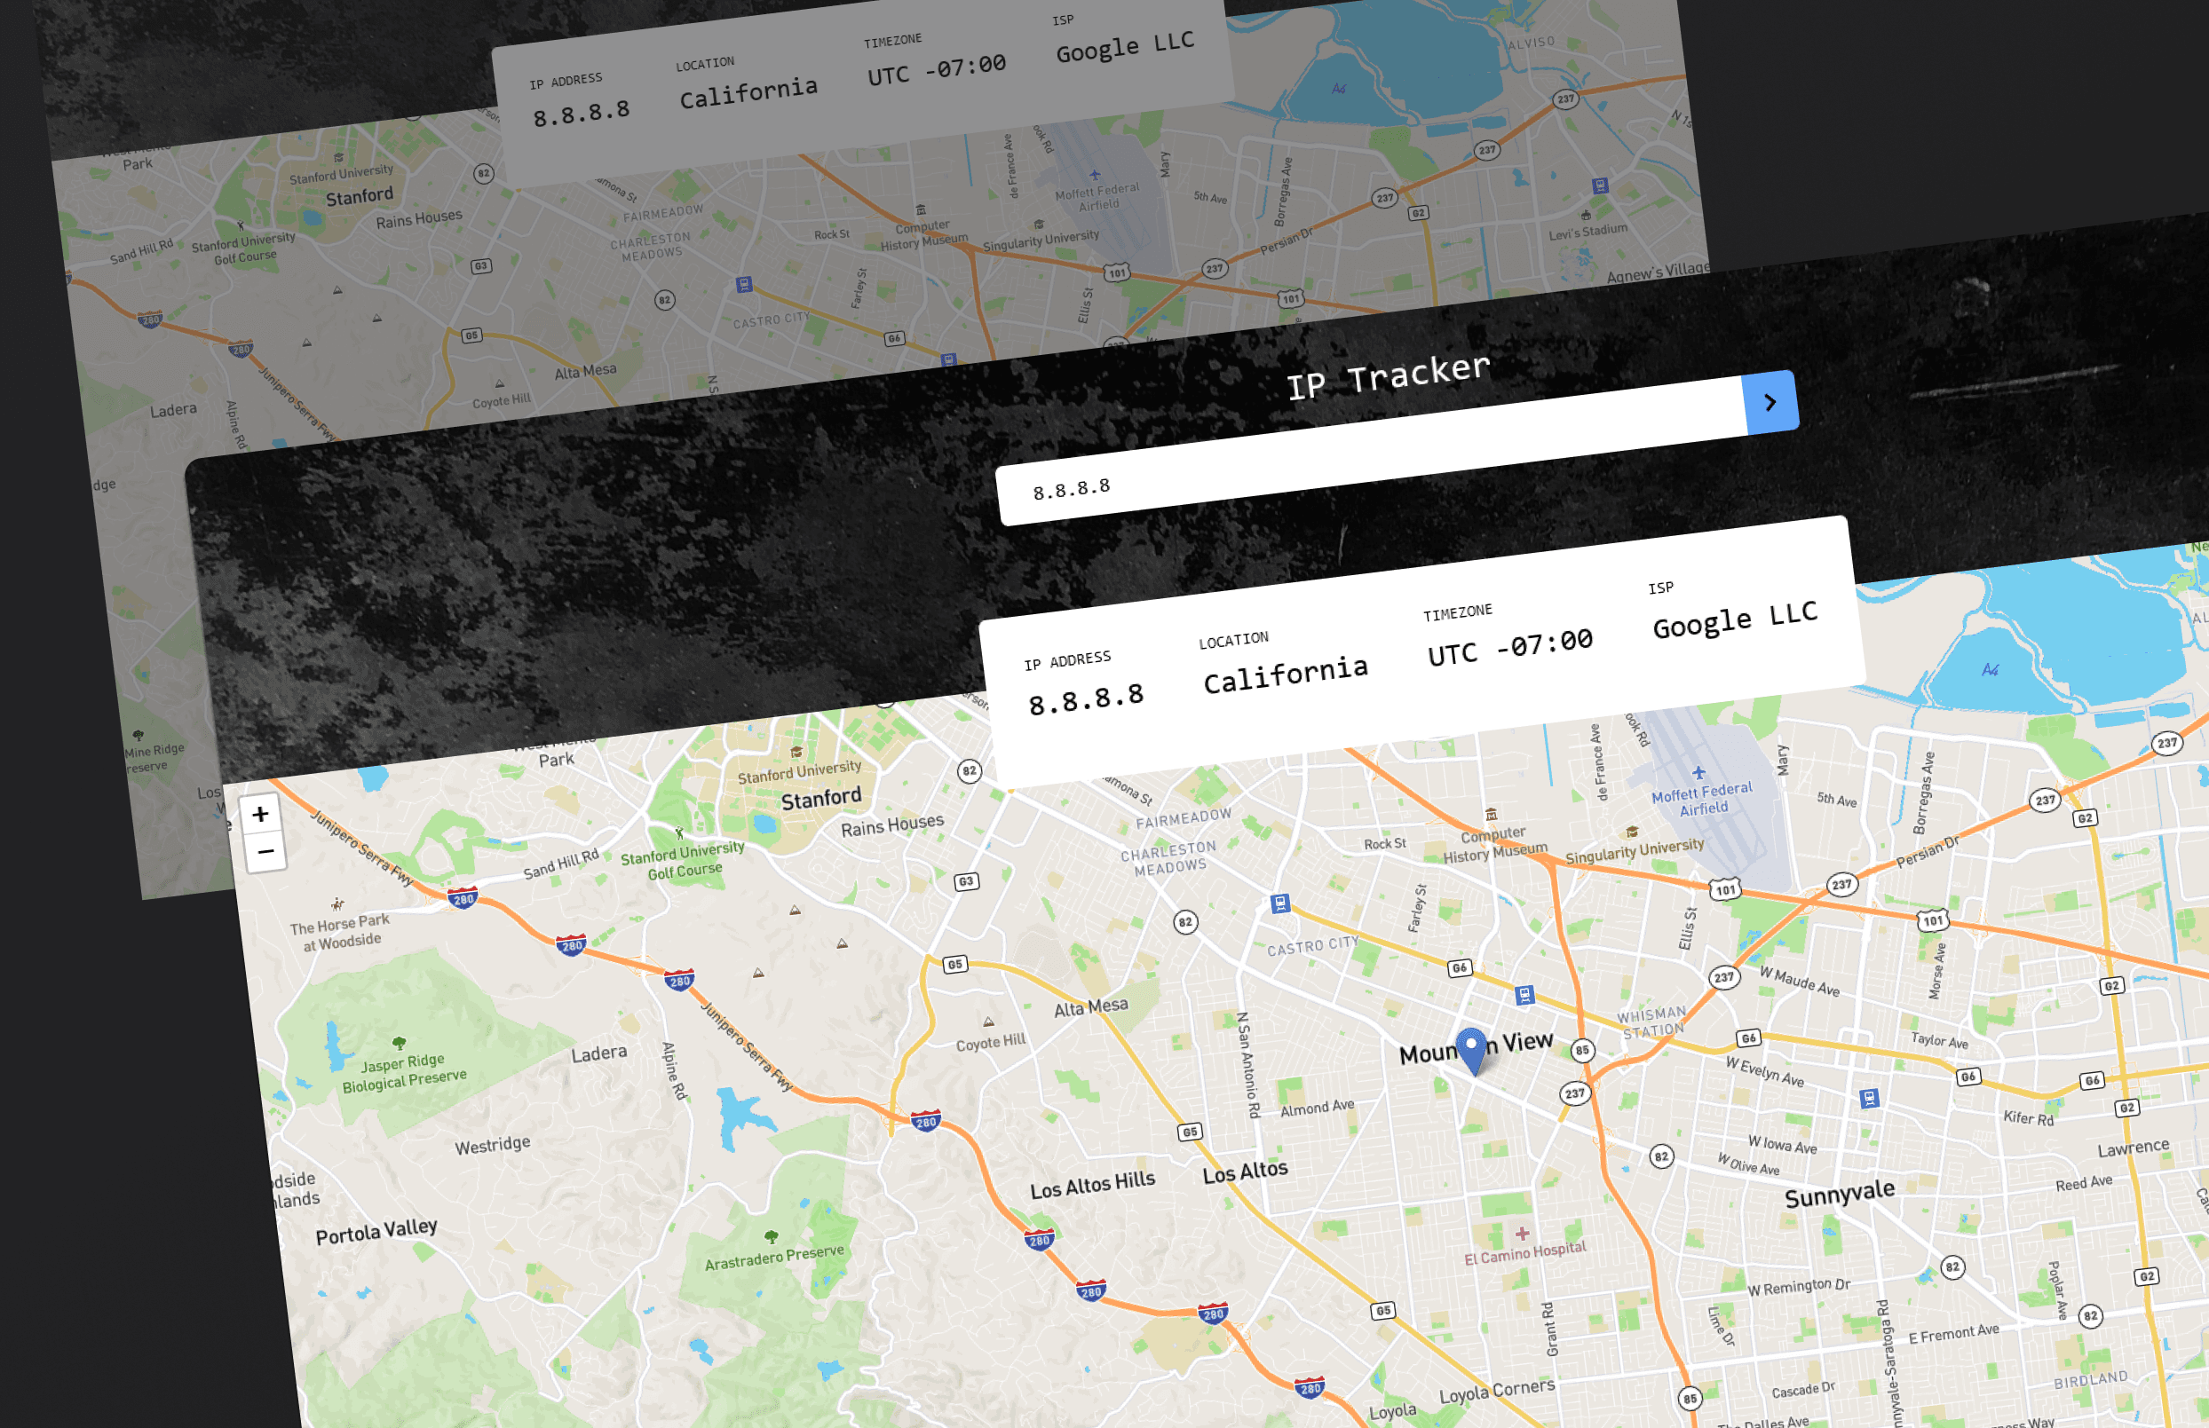
Task: Click the 'Sunnyvale' map label
Action: coord(1839,1194)
